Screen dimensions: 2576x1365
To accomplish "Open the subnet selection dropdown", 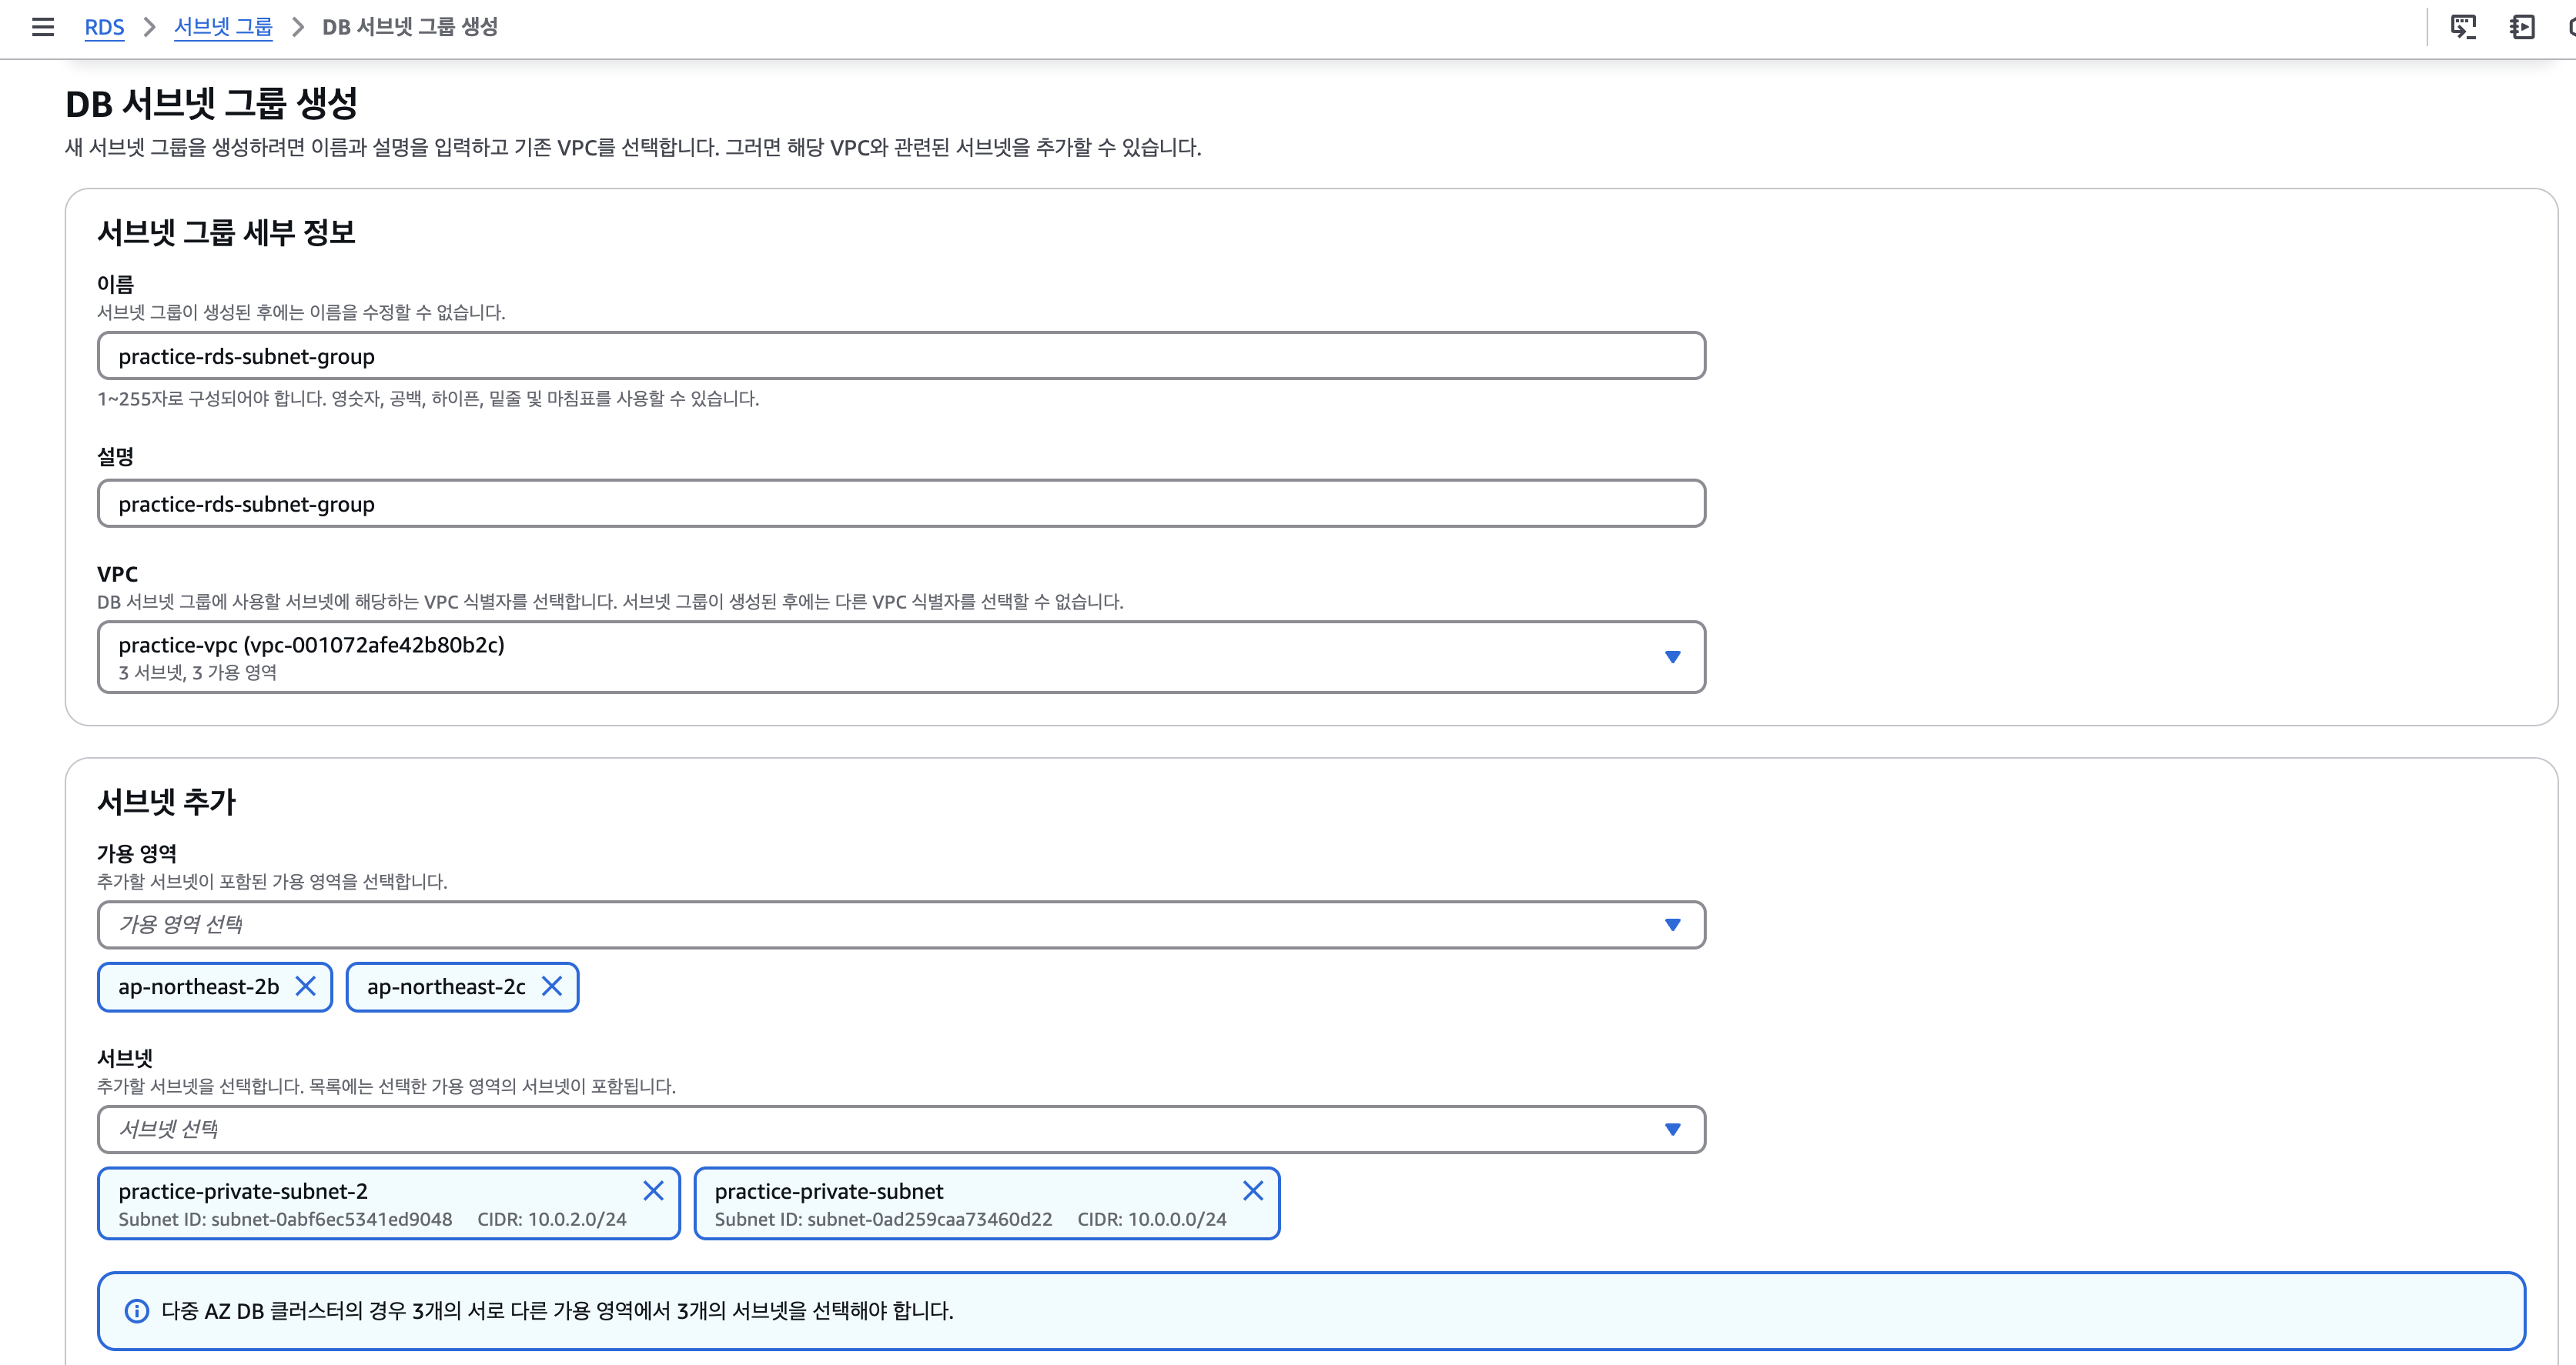I will [1671, 1130].
